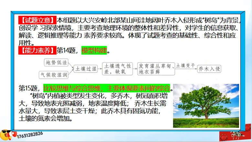Click the line ending 土壤的氮素会增加
The height and width of the screenshot is (142, 252).
(46, 119)
